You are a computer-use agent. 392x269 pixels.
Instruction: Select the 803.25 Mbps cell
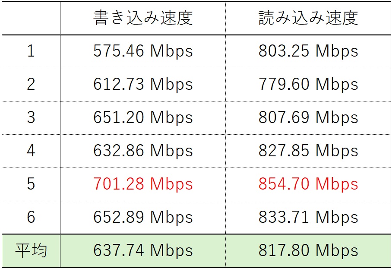coord(308,51)
